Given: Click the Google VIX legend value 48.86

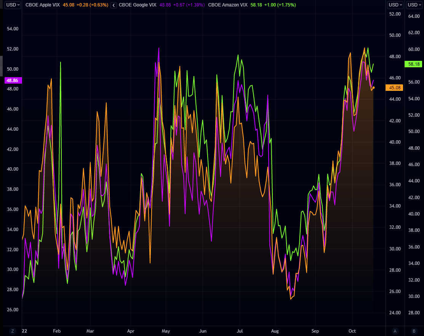Looking at the screenshot, I should click(x=165, y=5).
